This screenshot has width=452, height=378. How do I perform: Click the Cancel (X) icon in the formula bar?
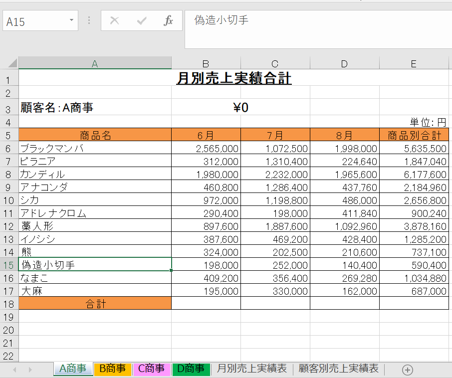[x=115, y=20]
